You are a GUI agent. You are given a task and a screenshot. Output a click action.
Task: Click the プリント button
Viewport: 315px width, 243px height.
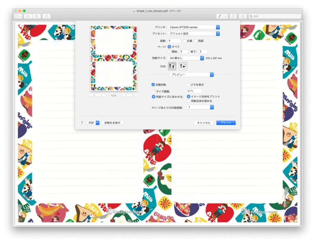click(x=226, y=123)
